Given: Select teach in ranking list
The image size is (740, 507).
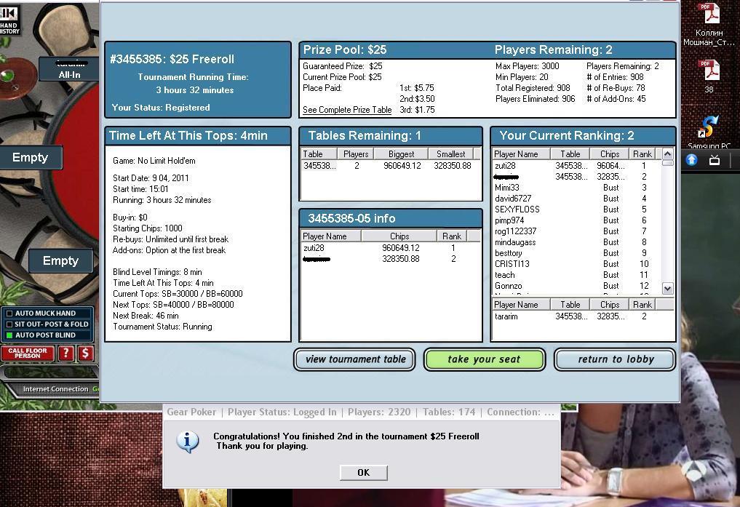Looking at the screenshot, I should 576,274.
